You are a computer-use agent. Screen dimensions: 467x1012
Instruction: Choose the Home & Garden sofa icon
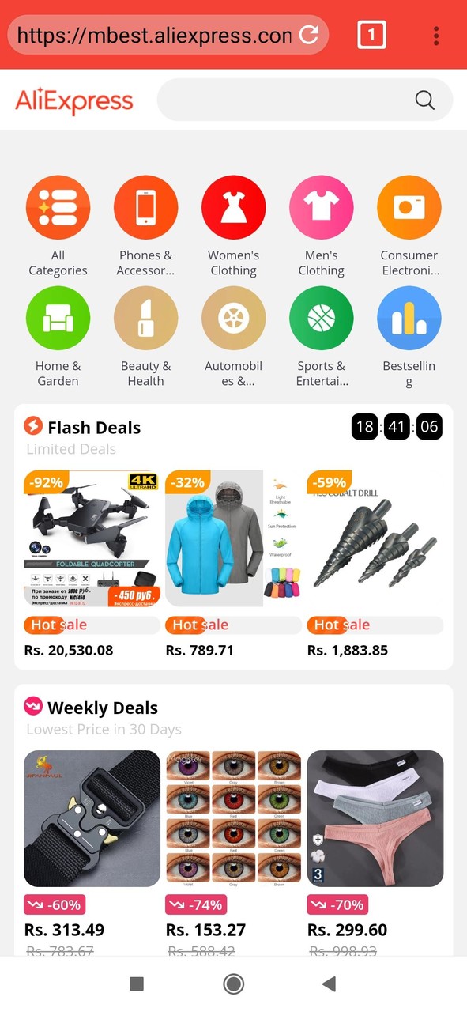(58, 318)
